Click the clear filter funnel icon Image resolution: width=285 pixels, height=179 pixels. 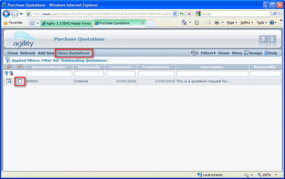point(11,74)
